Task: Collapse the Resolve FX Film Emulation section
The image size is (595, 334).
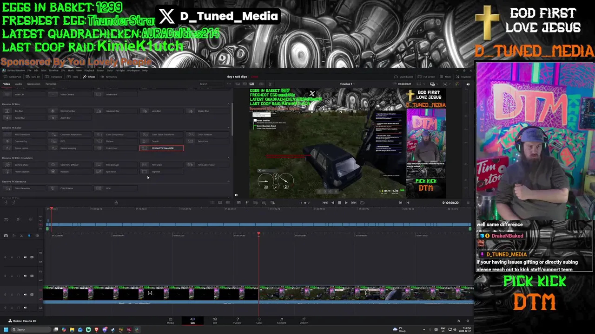Action: (228, 158)
